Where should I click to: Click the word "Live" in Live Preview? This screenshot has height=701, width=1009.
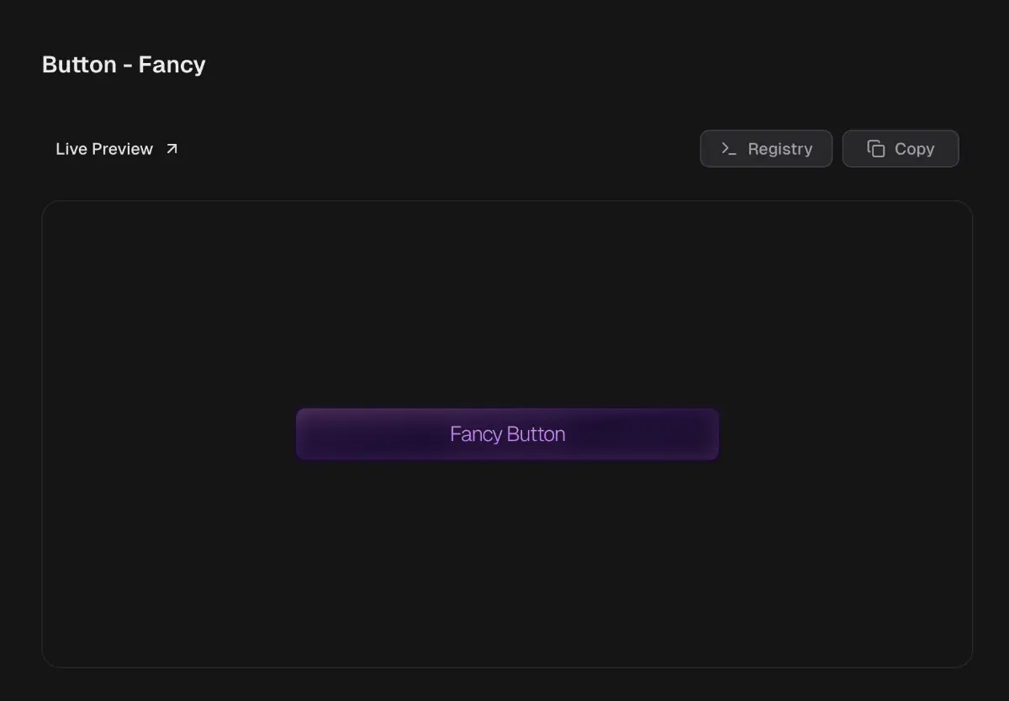(x=71, y=149)
